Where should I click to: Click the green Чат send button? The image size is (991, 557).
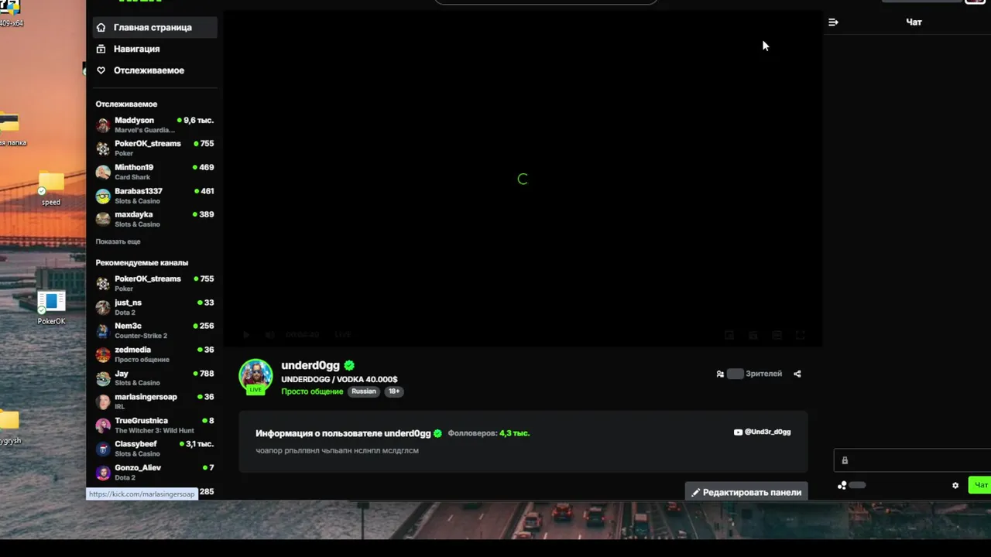980,485
